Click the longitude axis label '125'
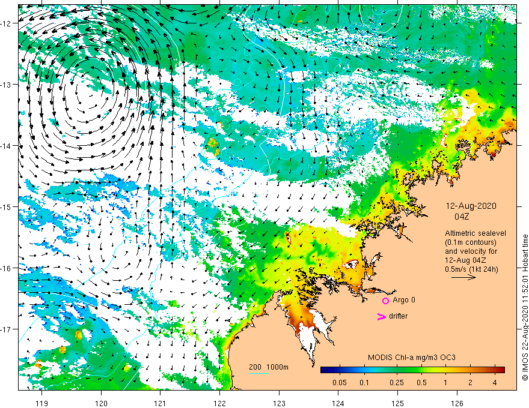The height and width of the screenshot is (408, 529). tap(397, 403)
